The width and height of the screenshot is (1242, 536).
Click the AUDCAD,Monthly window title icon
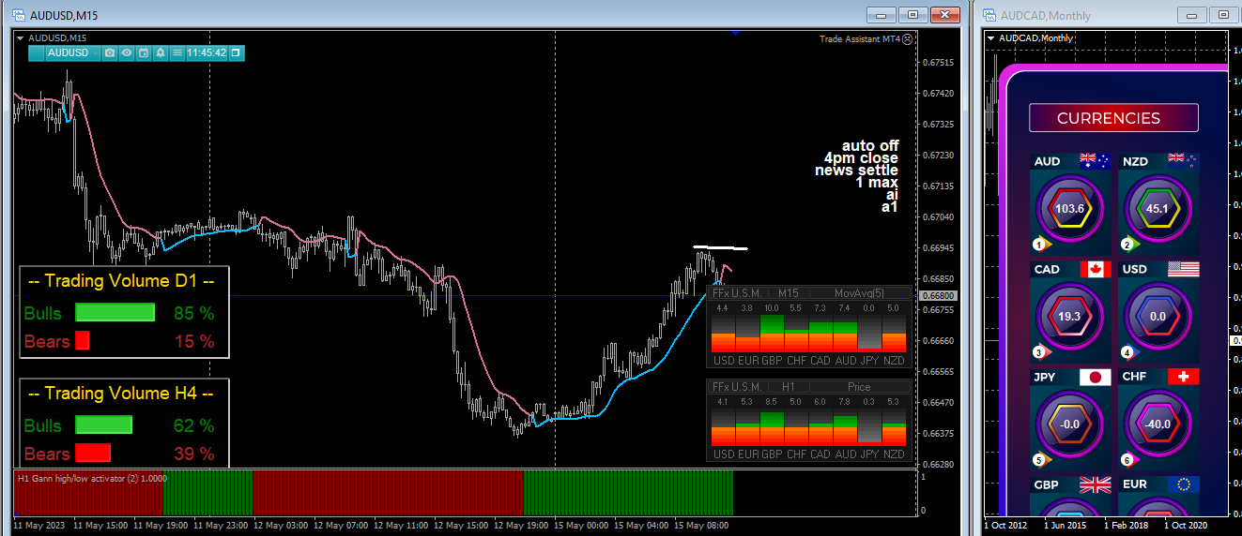coord(988,15)
